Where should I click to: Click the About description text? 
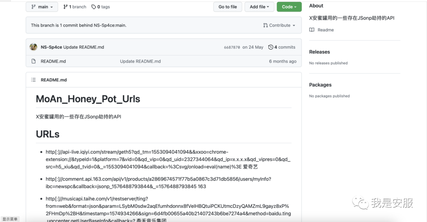(351, 18)
